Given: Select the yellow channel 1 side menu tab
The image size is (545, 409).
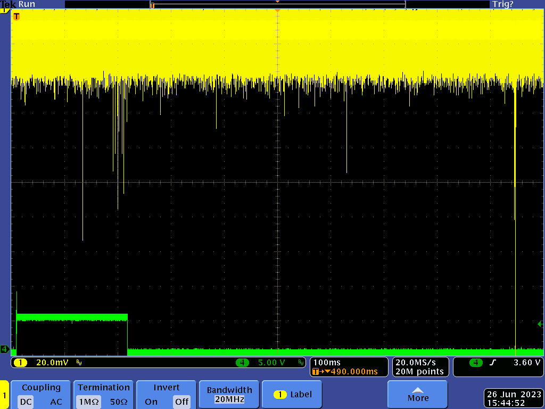Looking at the screenshot, I should (4, 395).
